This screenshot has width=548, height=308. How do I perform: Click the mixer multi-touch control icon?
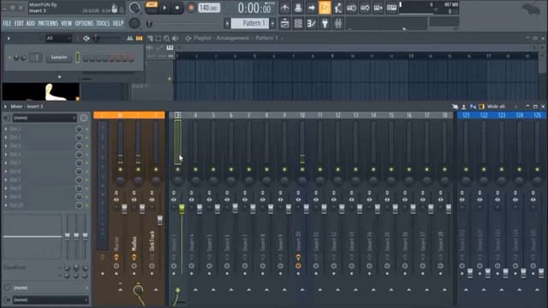click(x=455, y=106)
